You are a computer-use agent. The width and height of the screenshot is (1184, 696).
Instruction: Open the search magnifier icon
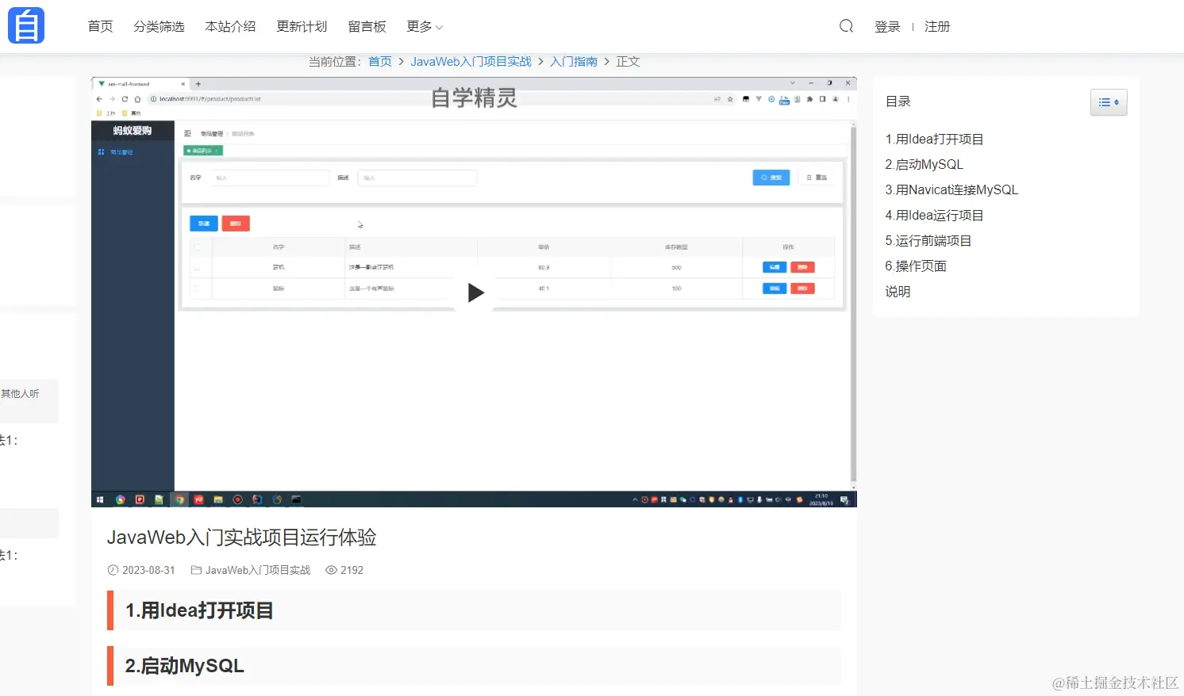pos(847,26)
